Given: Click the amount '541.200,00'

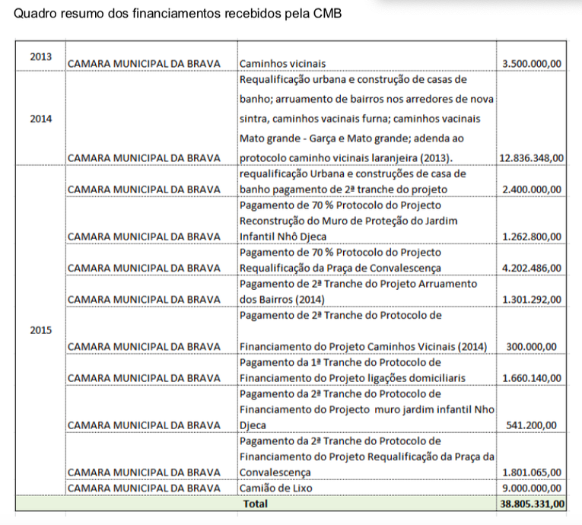Looking at the screenshot, I should [x=532, y=425].
